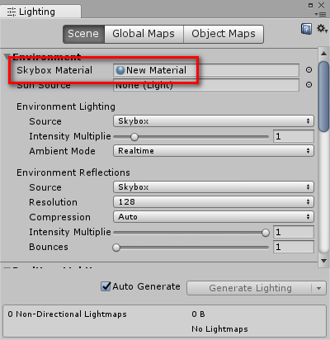Click the Resolution label
The image size is (330, 340).
click(x=54, y=202)
